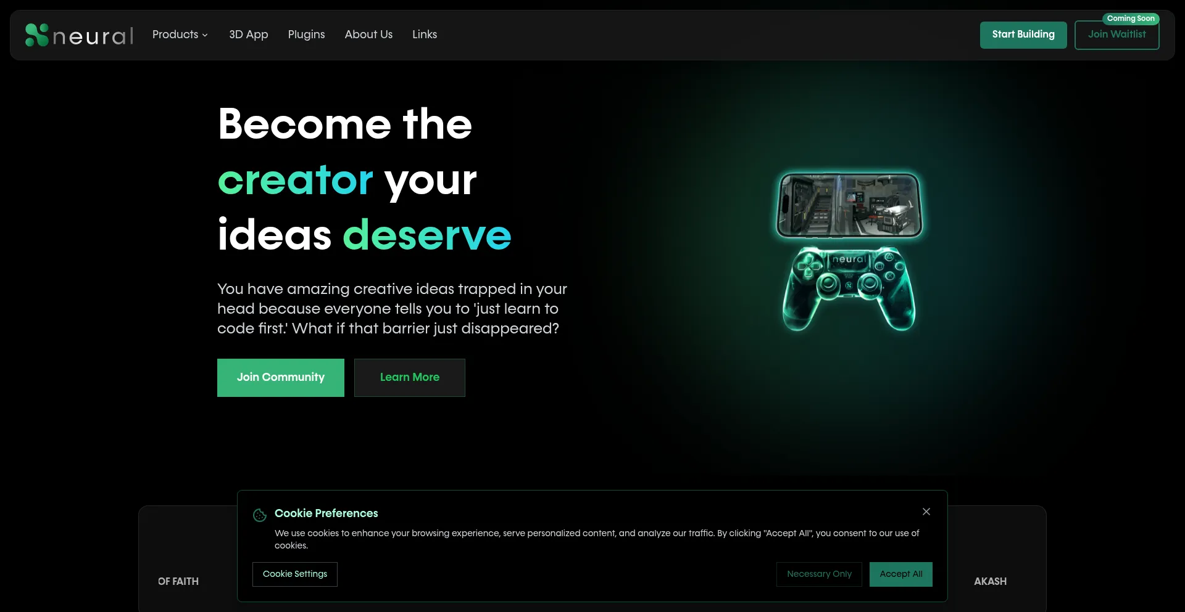Click Join Waitlist button
The width and height of the screenshot is (1185, 612).
coord(1117,35)
